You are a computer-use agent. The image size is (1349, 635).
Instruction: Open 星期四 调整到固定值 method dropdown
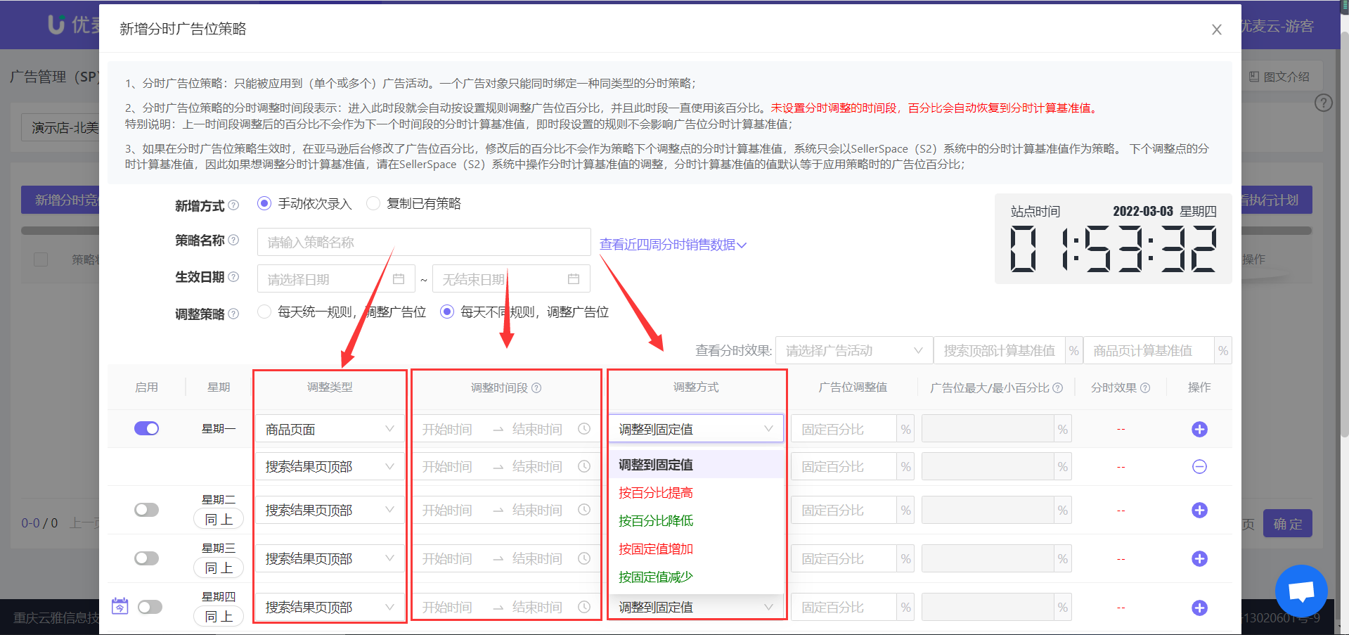[x=696, y=607]
